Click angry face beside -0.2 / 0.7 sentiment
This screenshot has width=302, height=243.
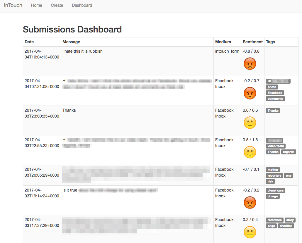coord(250,93)
